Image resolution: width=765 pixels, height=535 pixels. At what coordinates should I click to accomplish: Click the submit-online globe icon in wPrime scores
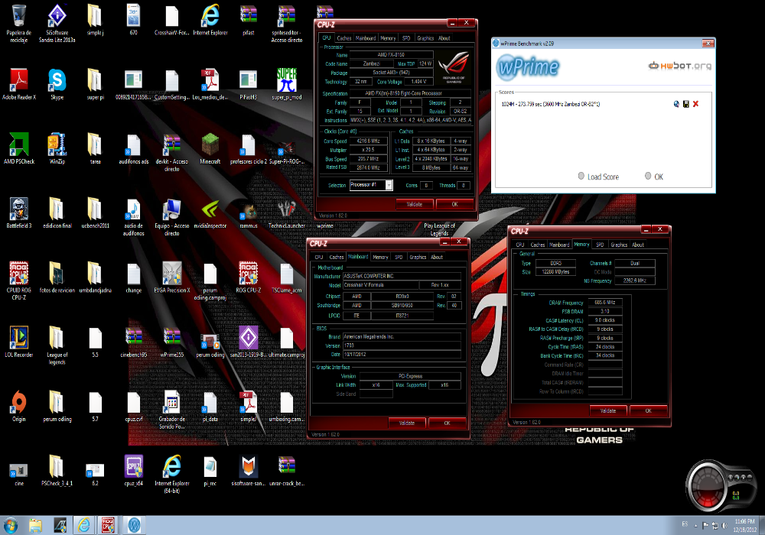click(x=676, y=104)
